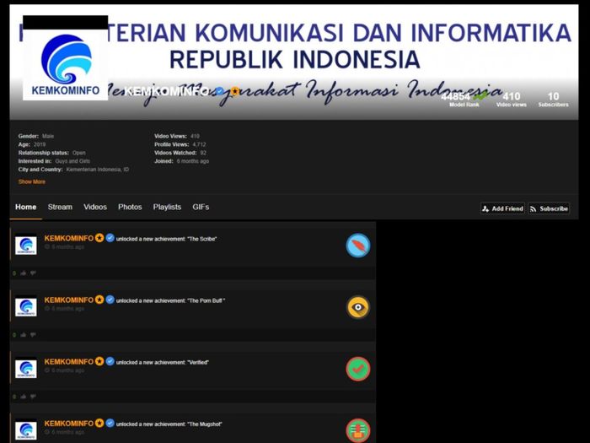Dislike the "The Scribe" achievement post

pyautogui.click(x=33, y=273)
